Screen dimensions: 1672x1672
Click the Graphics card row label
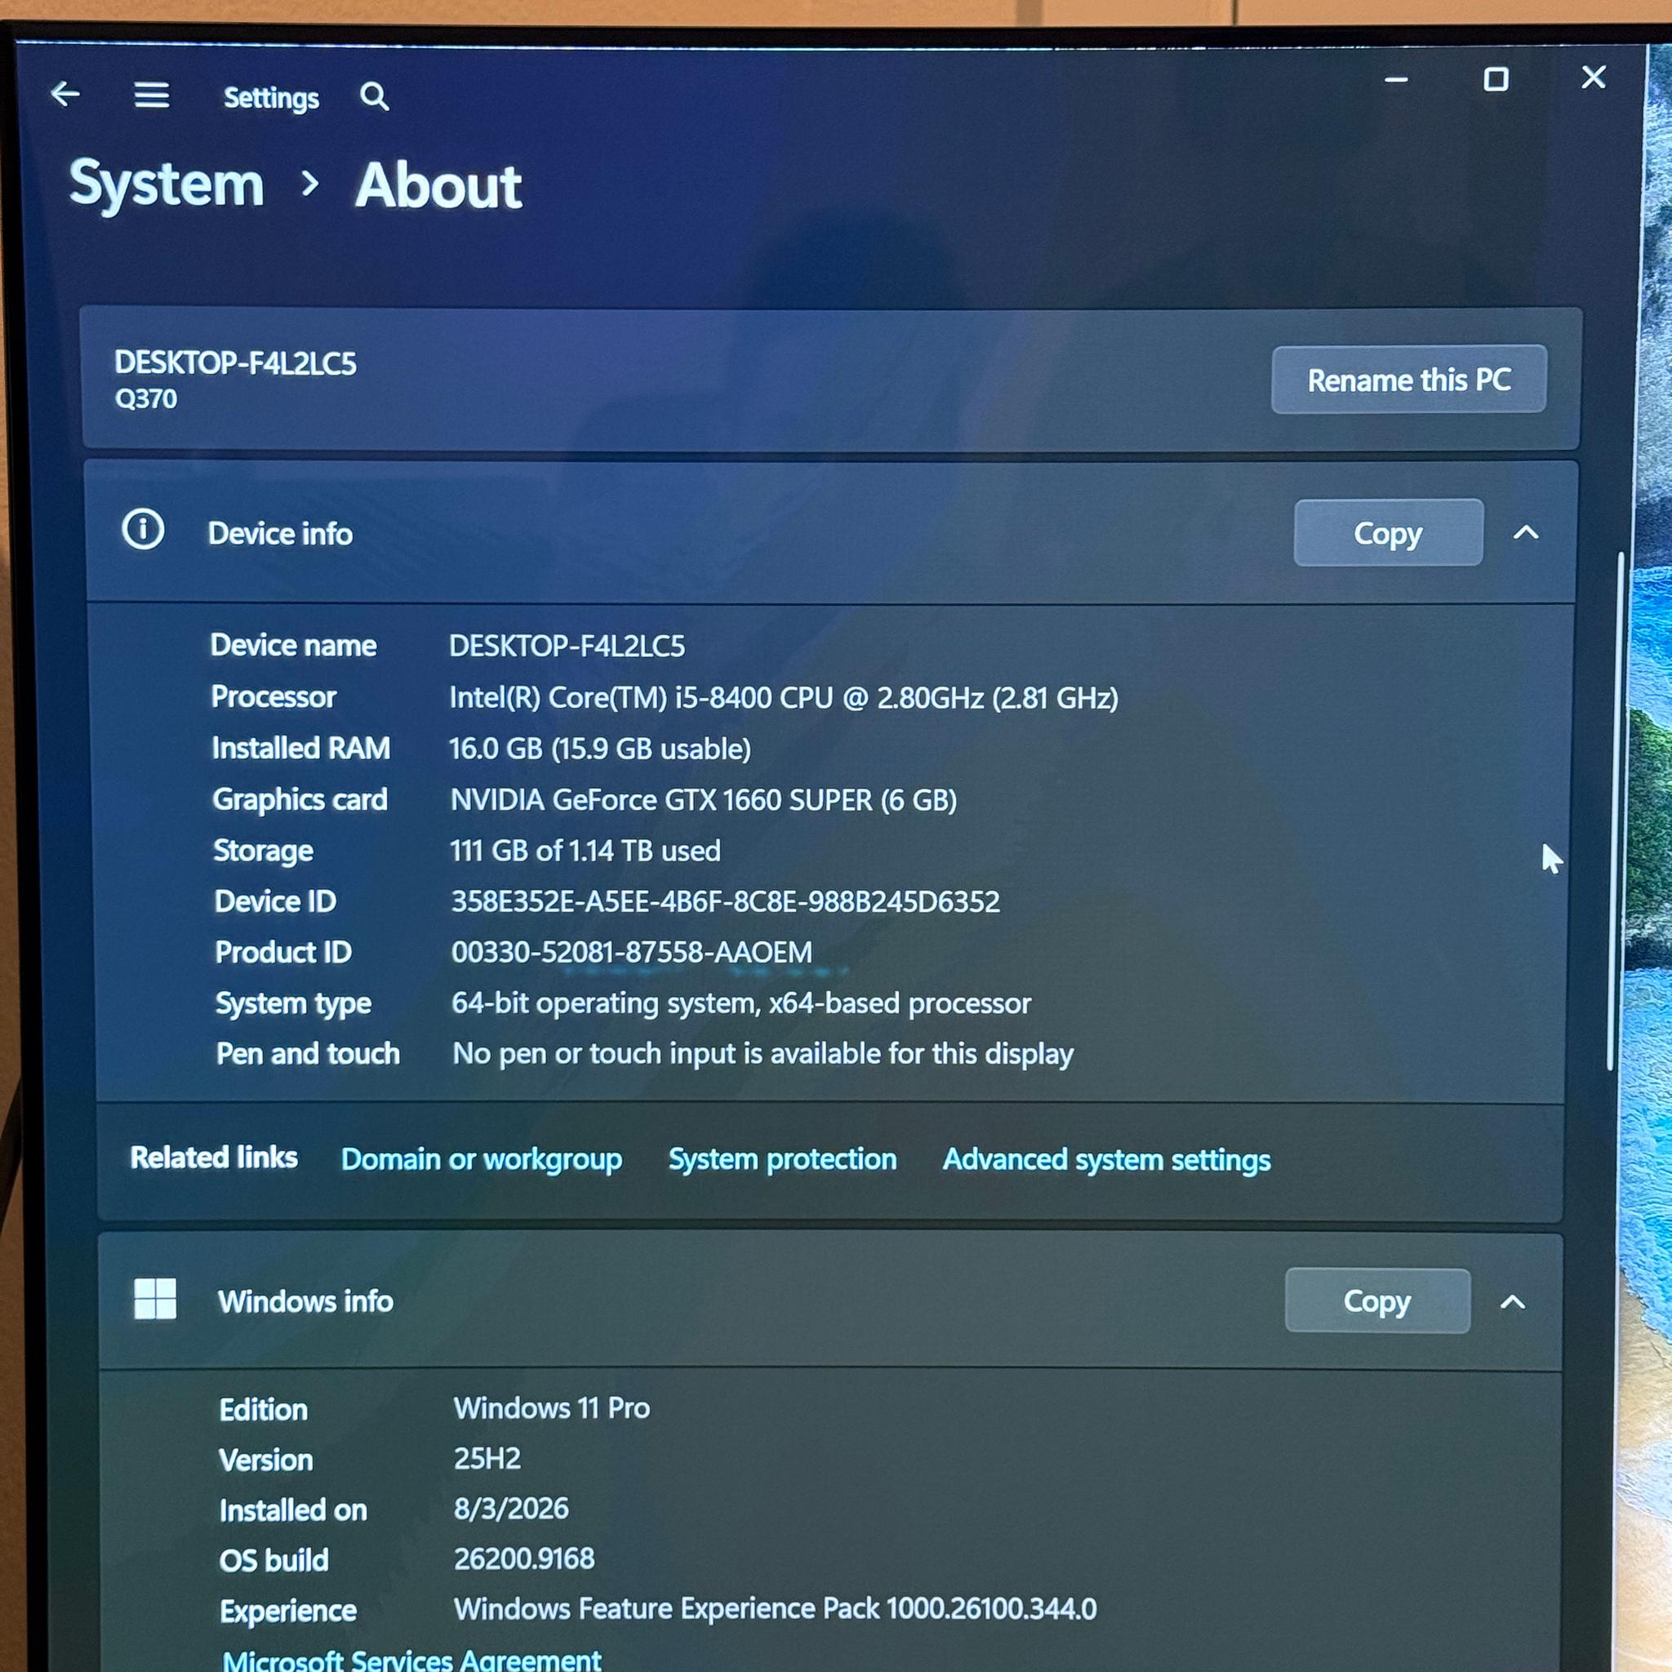coord(300,799)
